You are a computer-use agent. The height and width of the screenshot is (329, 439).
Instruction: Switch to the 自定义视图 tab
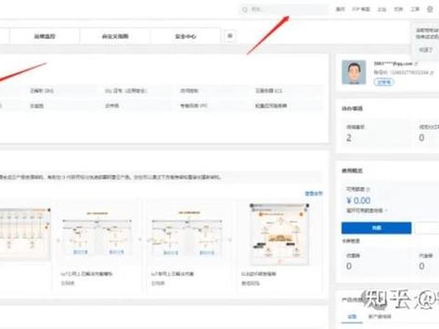tap(115, 36)
